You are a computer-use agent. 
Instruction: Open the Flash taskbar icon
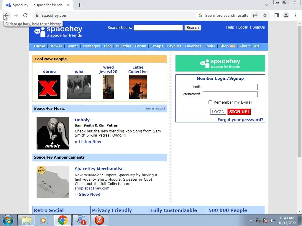click(x=99, y=220)
